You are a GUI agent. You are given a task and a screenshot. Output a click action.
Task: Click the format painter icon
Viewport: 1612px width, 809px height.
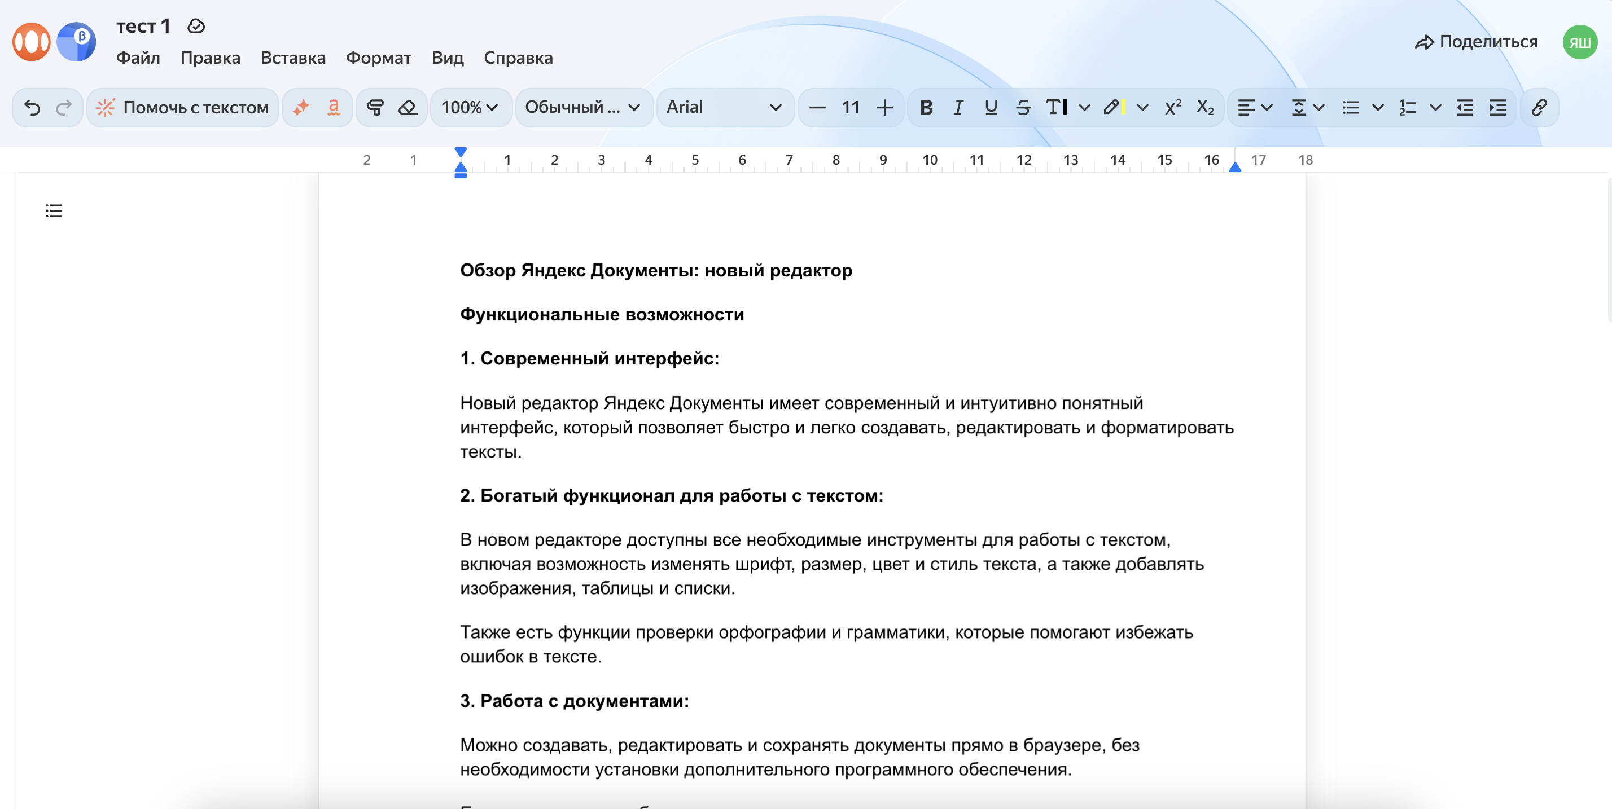click(375, 108)
